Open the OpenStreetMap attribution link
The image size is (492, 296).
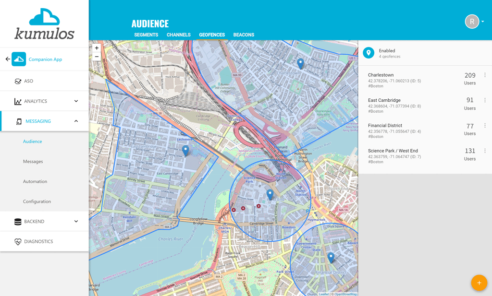(345, 294)
